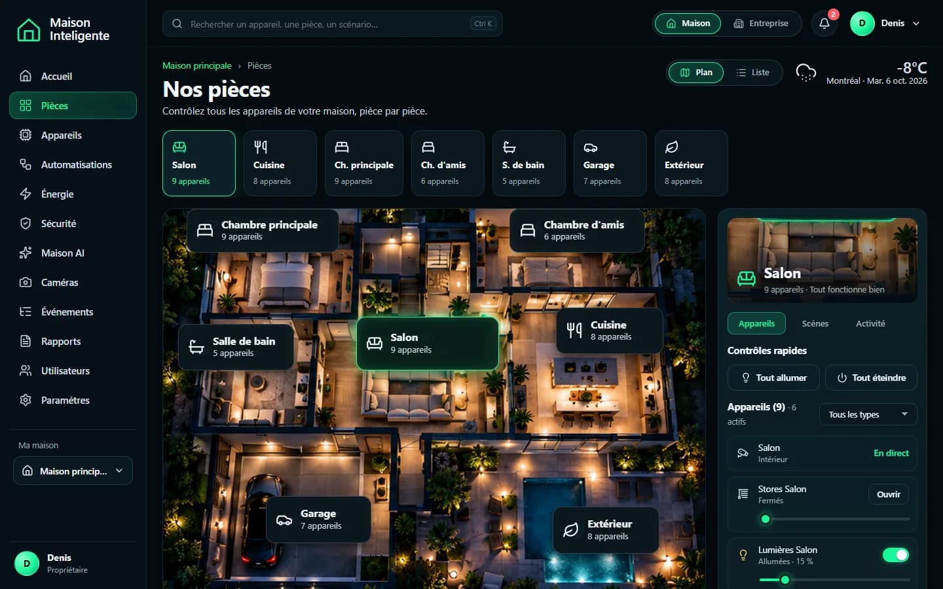
Task: Turn off the Lumières Salon switch
Action: (896, 555)
